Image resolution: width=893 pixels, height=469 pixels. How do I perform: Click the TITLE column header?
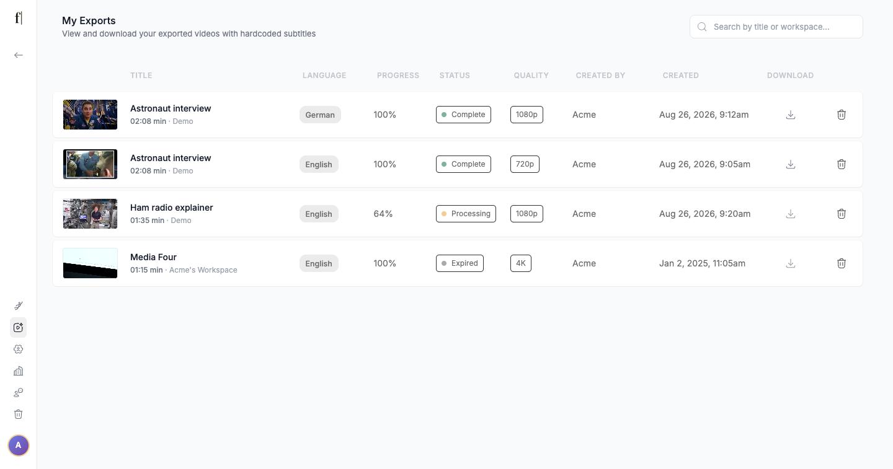[141, 76]
